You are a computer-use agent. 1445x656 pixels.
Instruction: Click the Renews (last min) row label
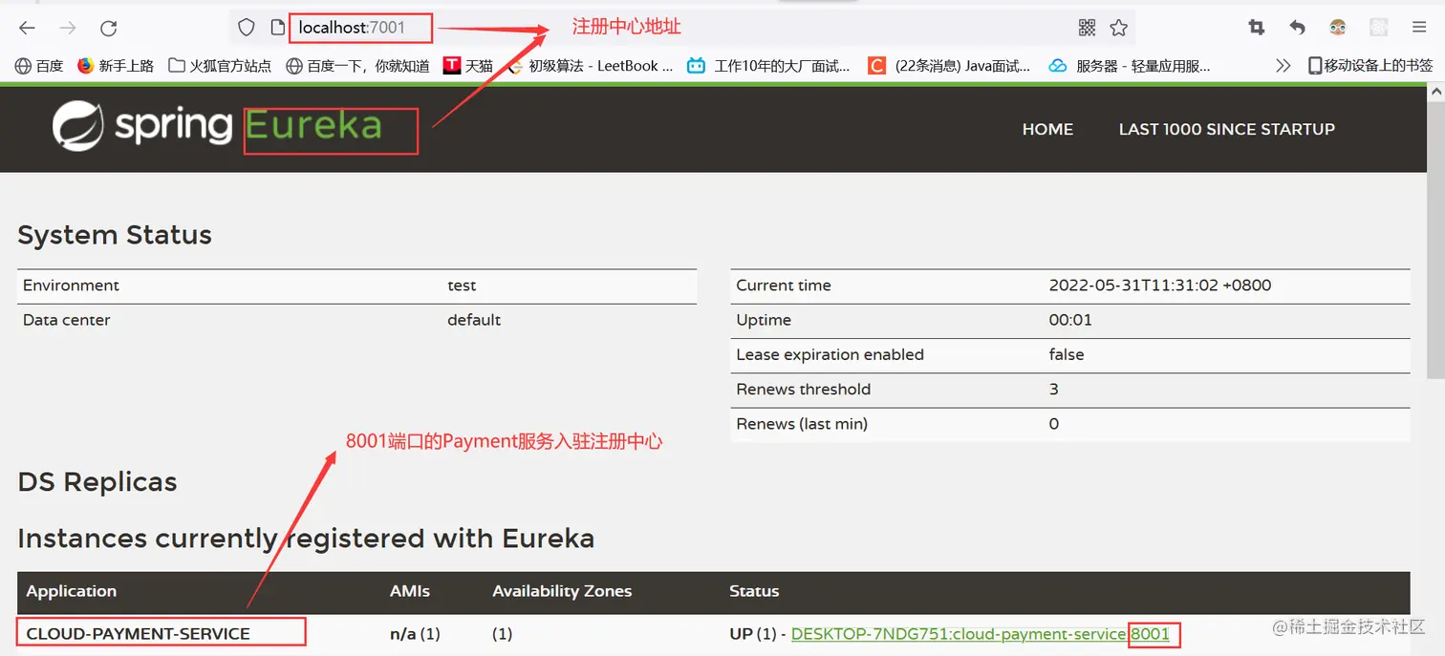coord(802,424)
